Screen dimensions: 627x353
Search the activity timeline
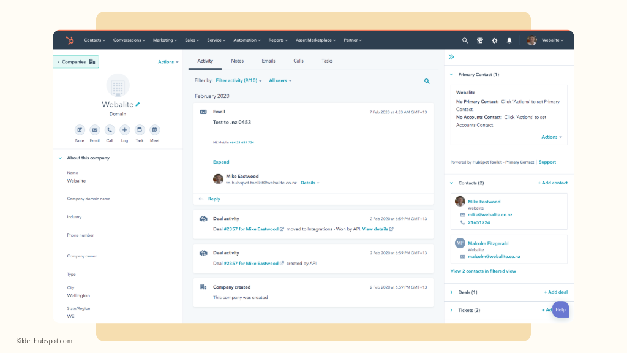pyautogui.click(x=427, y=81)
